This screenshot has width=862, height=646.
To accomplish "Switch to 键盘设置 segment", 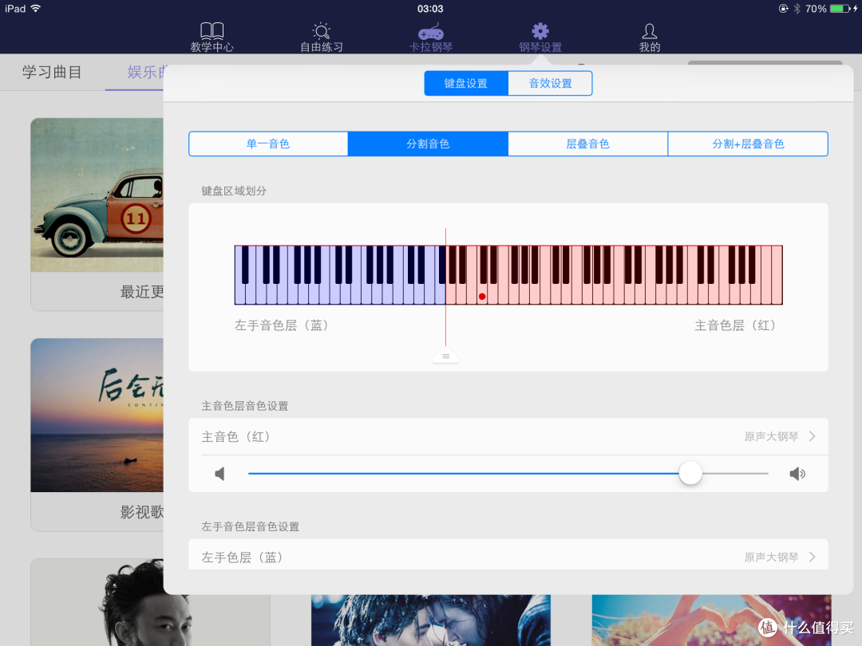I will click(x=466, y=84).
